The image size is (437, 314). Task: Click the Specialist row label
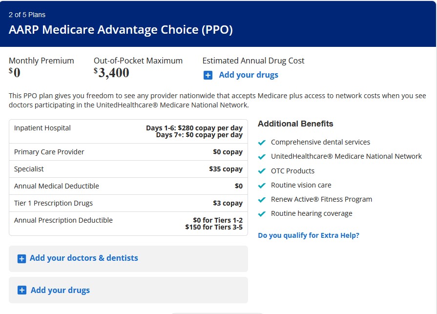29,169
